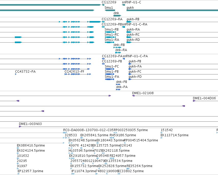Screen dimensions: 218x175
Task: Click EST label EK113714.5prime
Action: tap(174, 135)
